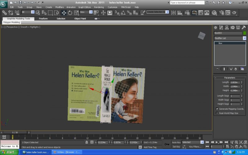Click the Box003 object color swatch
The width and height of the screenshot is (248, 155).
point(245,33)
